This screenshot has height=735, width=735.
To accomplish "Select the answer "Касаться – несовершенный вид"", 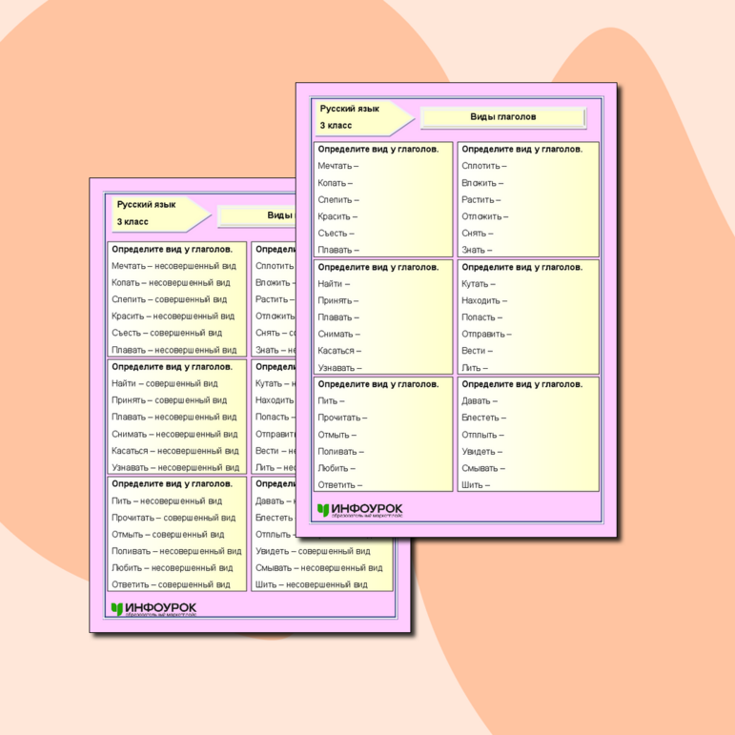I will tap(174, 451).
